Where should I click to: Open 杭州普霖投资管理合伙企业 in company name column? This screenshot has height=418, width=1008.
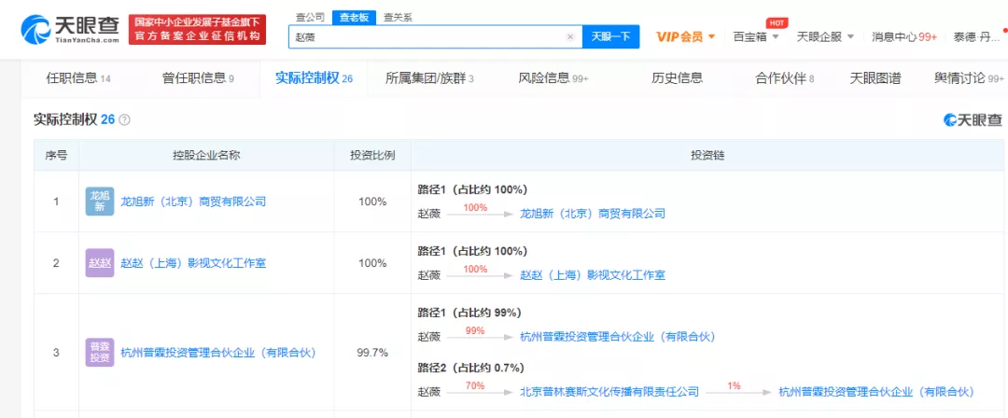click(x=217, y=353)
